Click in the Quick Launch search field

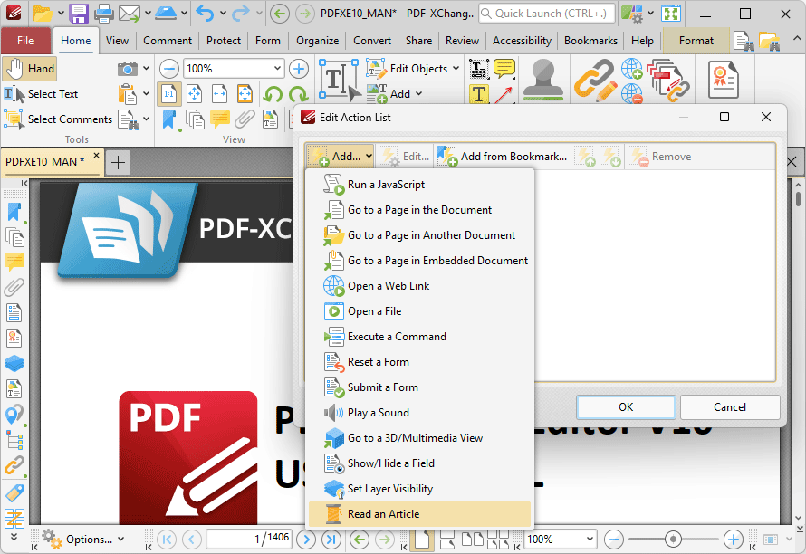tap(546, 14)
